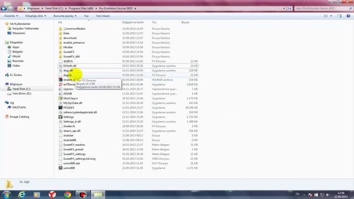The height and width of the screenshot is (199, 354).
Task: Open view options dropdown arrow
Action: click(x=331, y=16)
